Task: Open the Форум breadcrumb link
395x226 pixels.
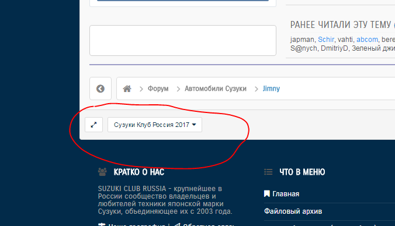Action: tap(158, 89)
